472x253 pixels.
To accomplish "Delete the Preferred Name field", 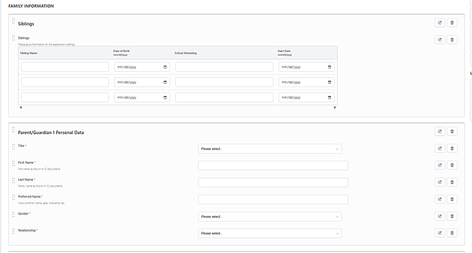I will pos(452,199).
